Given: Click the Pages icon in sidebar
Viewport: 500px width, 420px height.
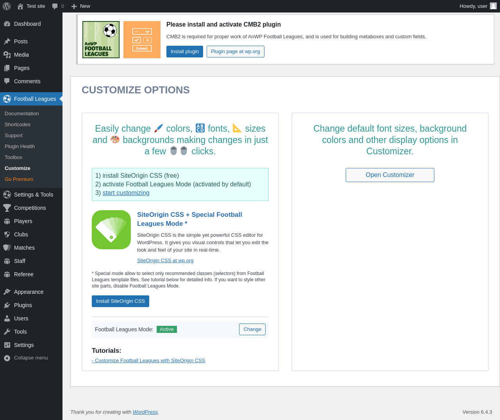Looking at the screenshot, I should 7,68.
